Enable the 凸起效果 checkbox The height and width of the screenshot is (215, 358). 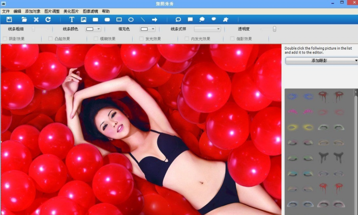50,39
